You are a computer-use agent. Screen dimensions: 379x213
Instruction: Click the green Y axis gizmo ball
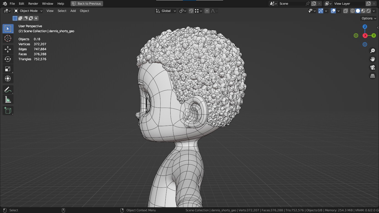[x=374, y=35]
